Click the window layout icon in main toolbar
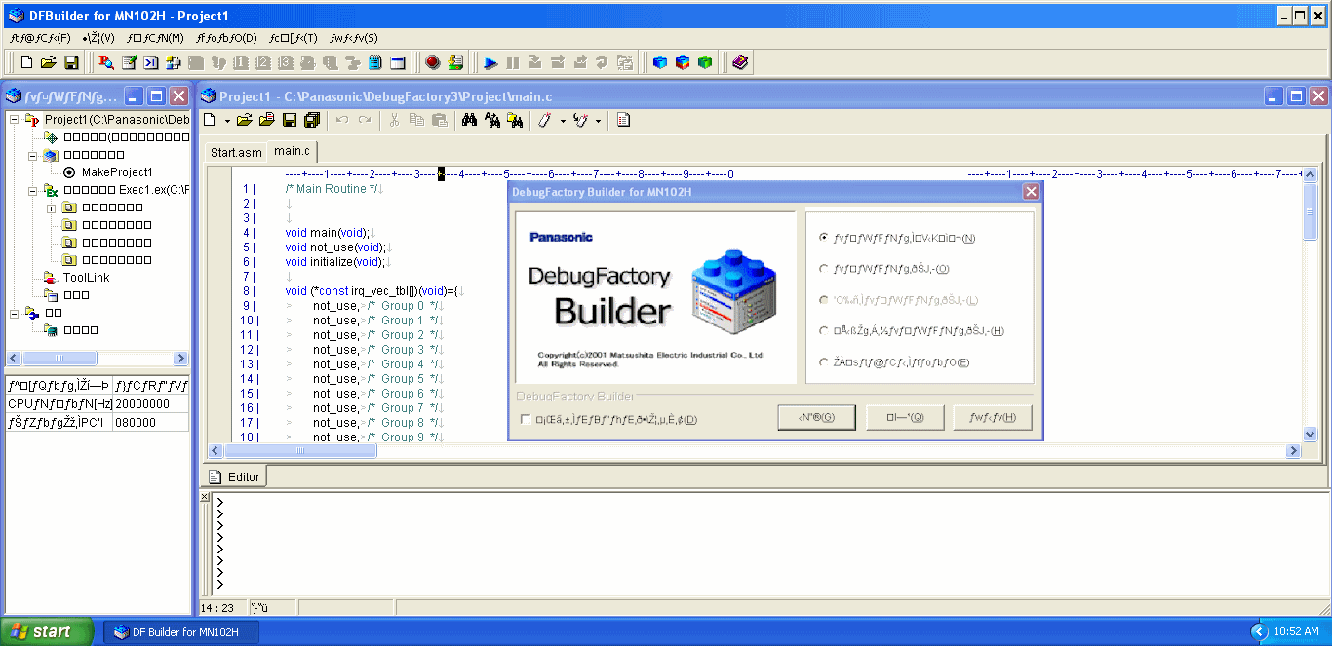Screen dimensions: 1332x646 tap(398, 62)
